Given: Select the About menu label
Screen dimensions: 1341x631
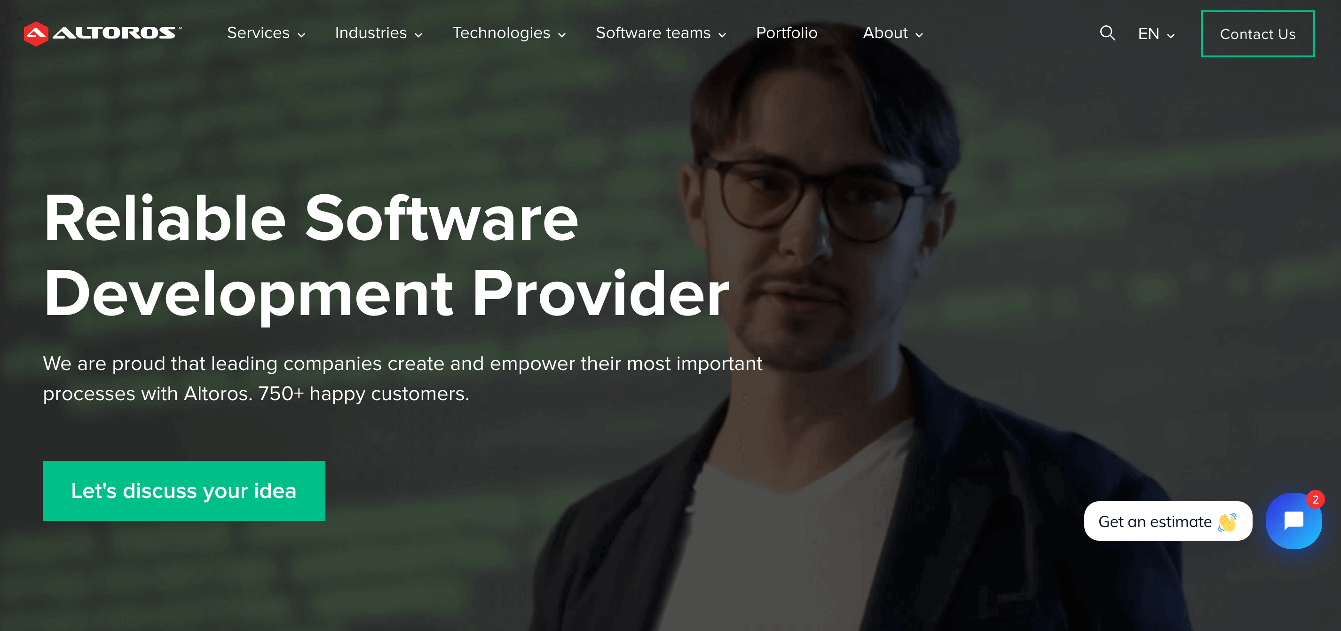Looking at the screenshot, I should pos(885,33).
